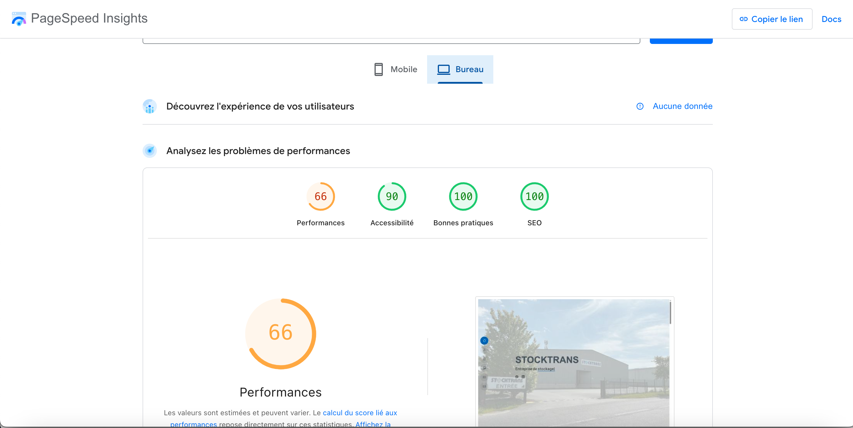Screen dimensions: 853x428
Task: Switch to the Bureau tab
Action: [x=460, y=69]
